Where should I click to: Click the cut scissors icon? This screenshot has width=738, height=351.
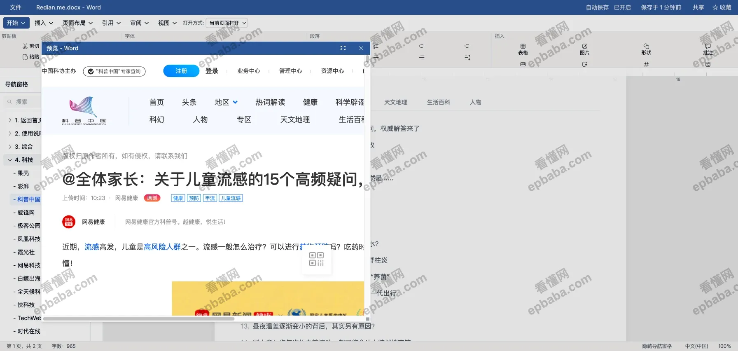(25, 46)
